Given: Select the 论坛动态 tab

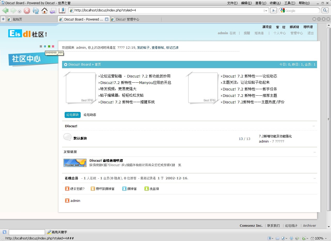Looking at the screenshot, I should pyautogui.click(x=90, y=115).
